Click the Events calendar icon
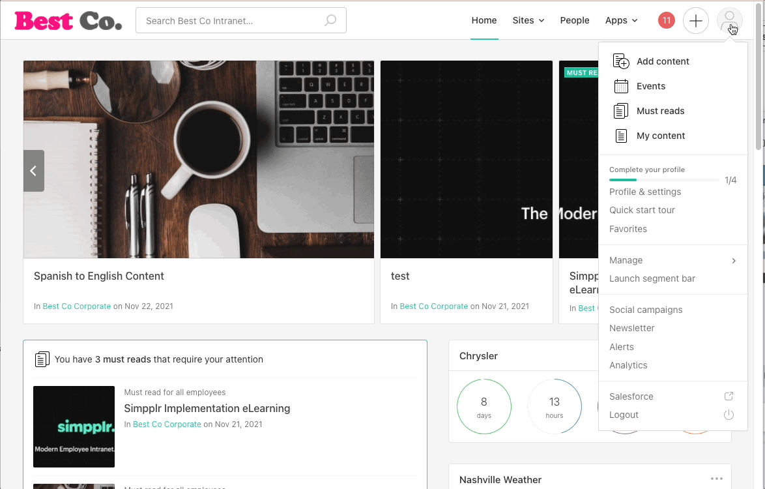This screenshot has height=489, width=765. click(621, 86)
